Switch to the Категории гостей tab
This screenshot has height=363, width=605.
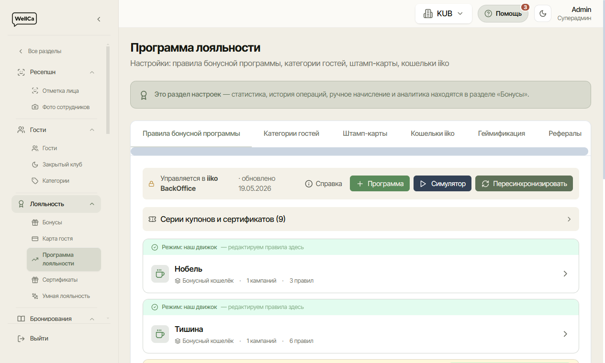click(x=291, y=133)
